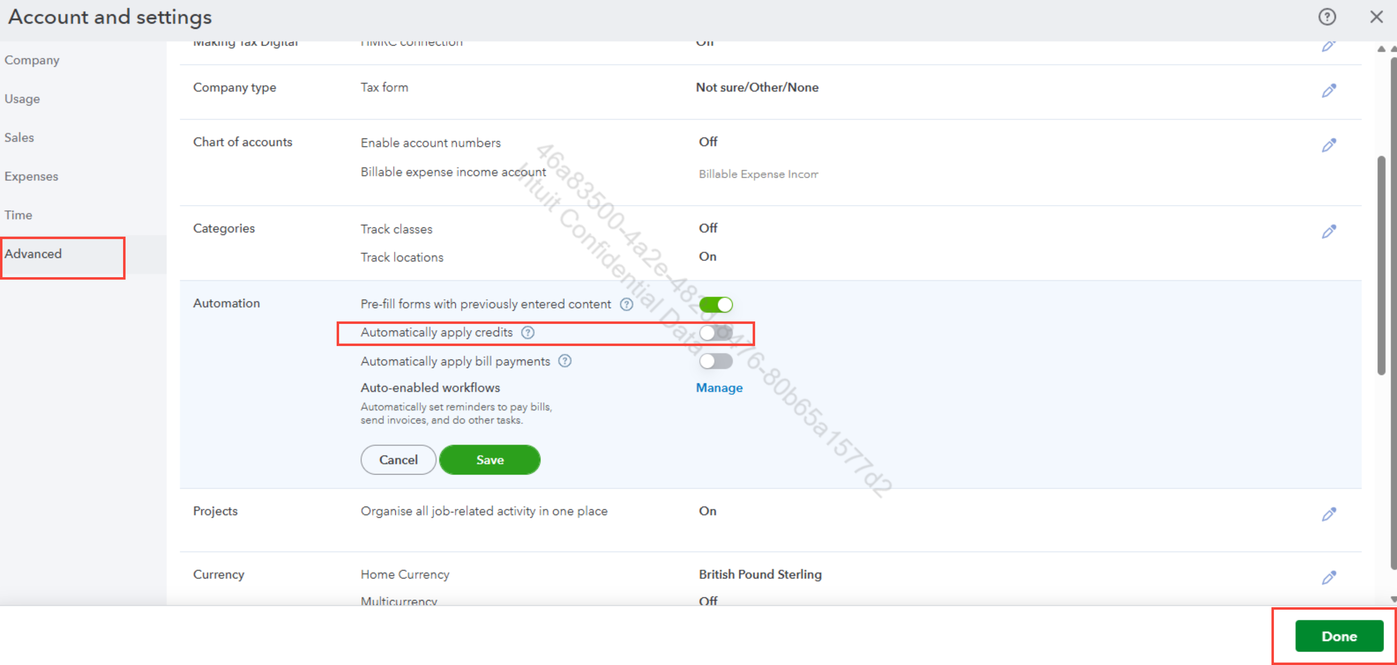
Task: Show help for Pre-fill forms option
Action: [626, 304]
